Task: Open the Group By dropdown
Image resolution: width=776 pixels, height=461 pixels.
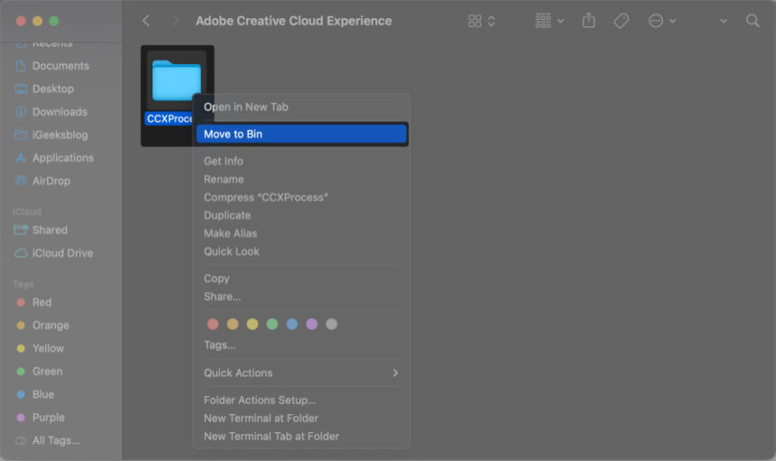Action: pos(550,21)
